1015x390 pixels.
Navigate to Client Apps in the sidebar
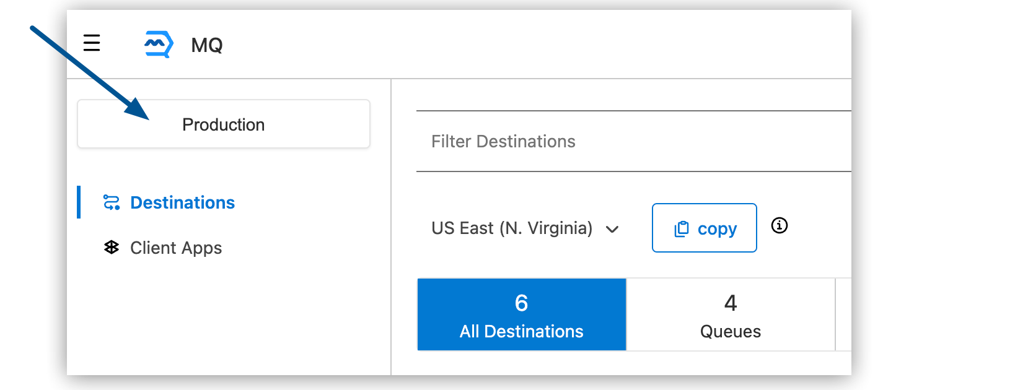[176, 248]
